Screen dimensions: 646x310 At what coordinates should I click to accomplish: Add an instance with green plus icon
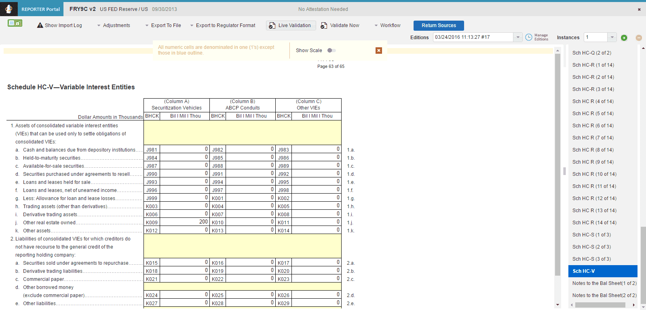pyautogui.click(x=624, y=38)
